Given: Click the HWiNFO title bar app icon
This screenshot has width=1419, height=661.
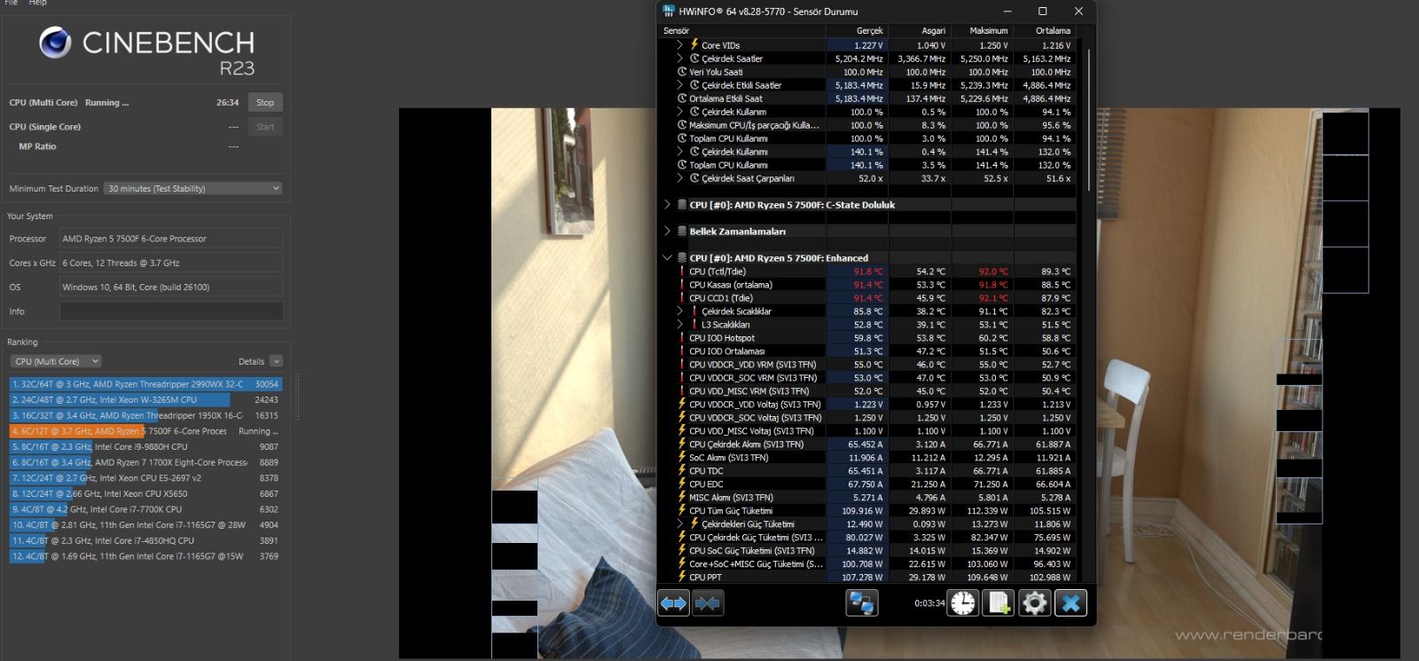Looking at the screenshot, I should coord(668,12).
